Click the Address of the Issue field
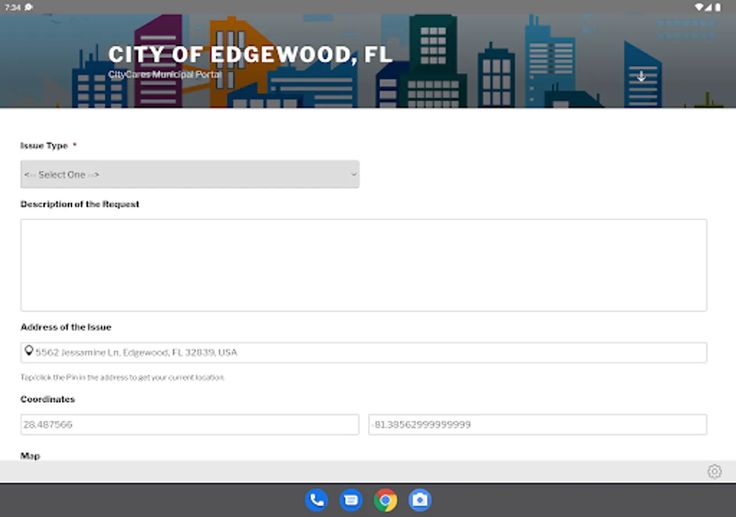Screen dimensions: 736x517 [x=363, y=353]
